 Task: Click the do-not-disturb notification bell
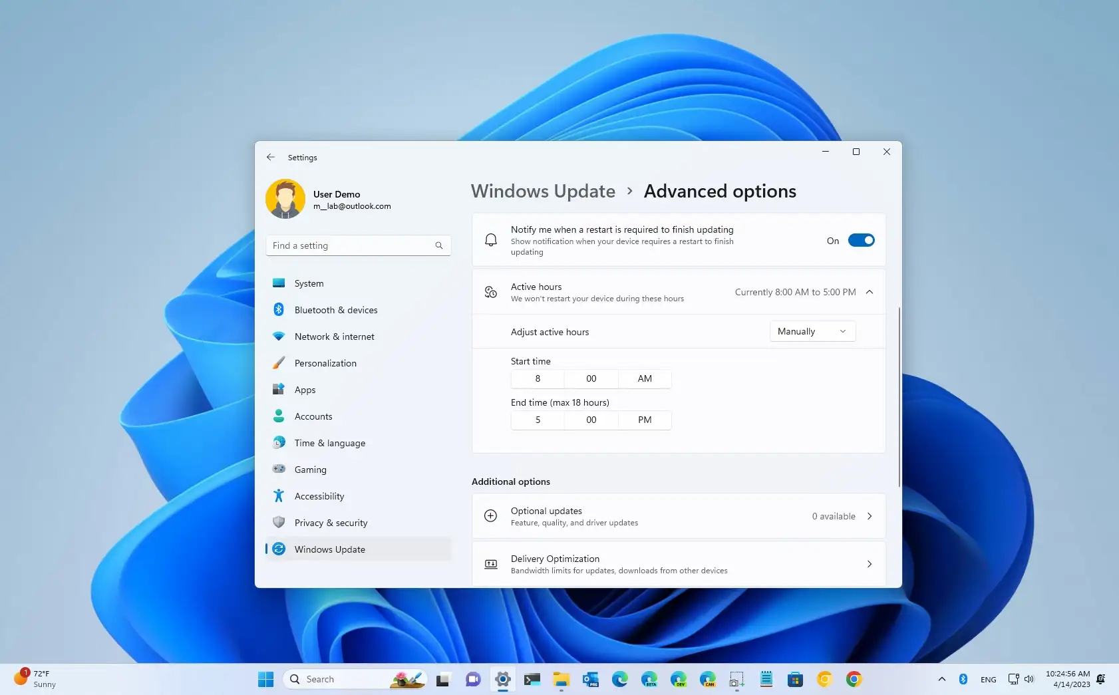[x=1101, y=679]
